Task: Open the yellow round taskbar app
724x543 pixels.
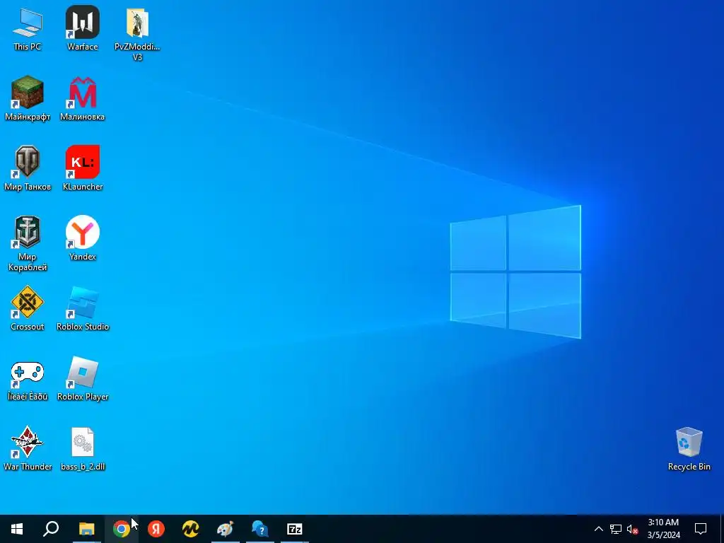Action: pos(191,529)
